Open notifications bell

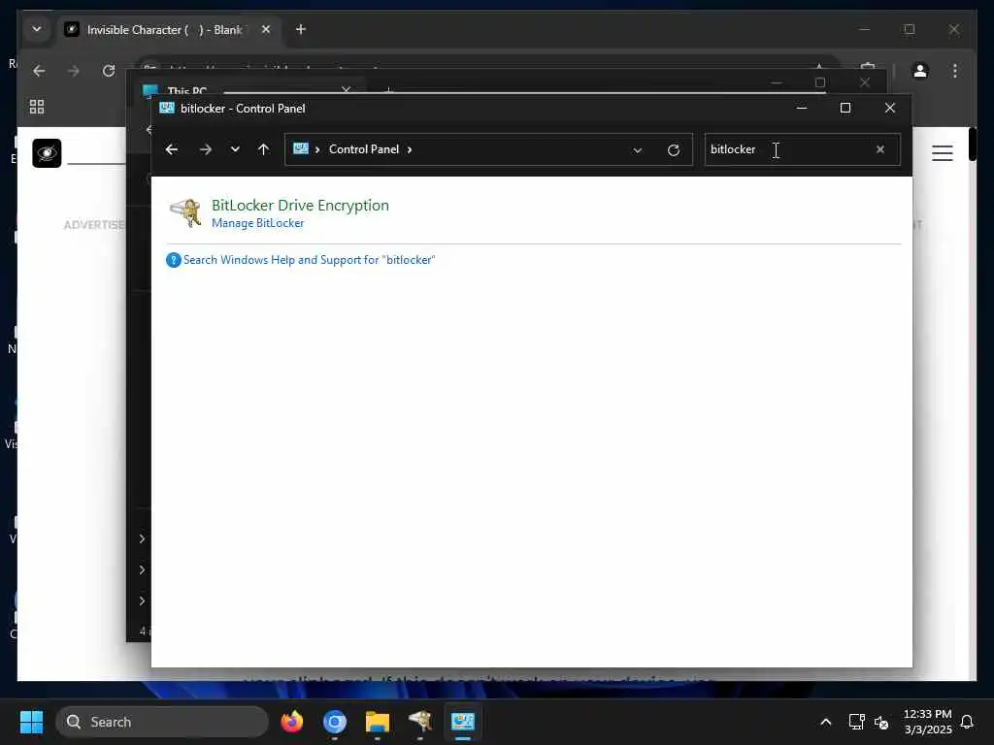967,722
